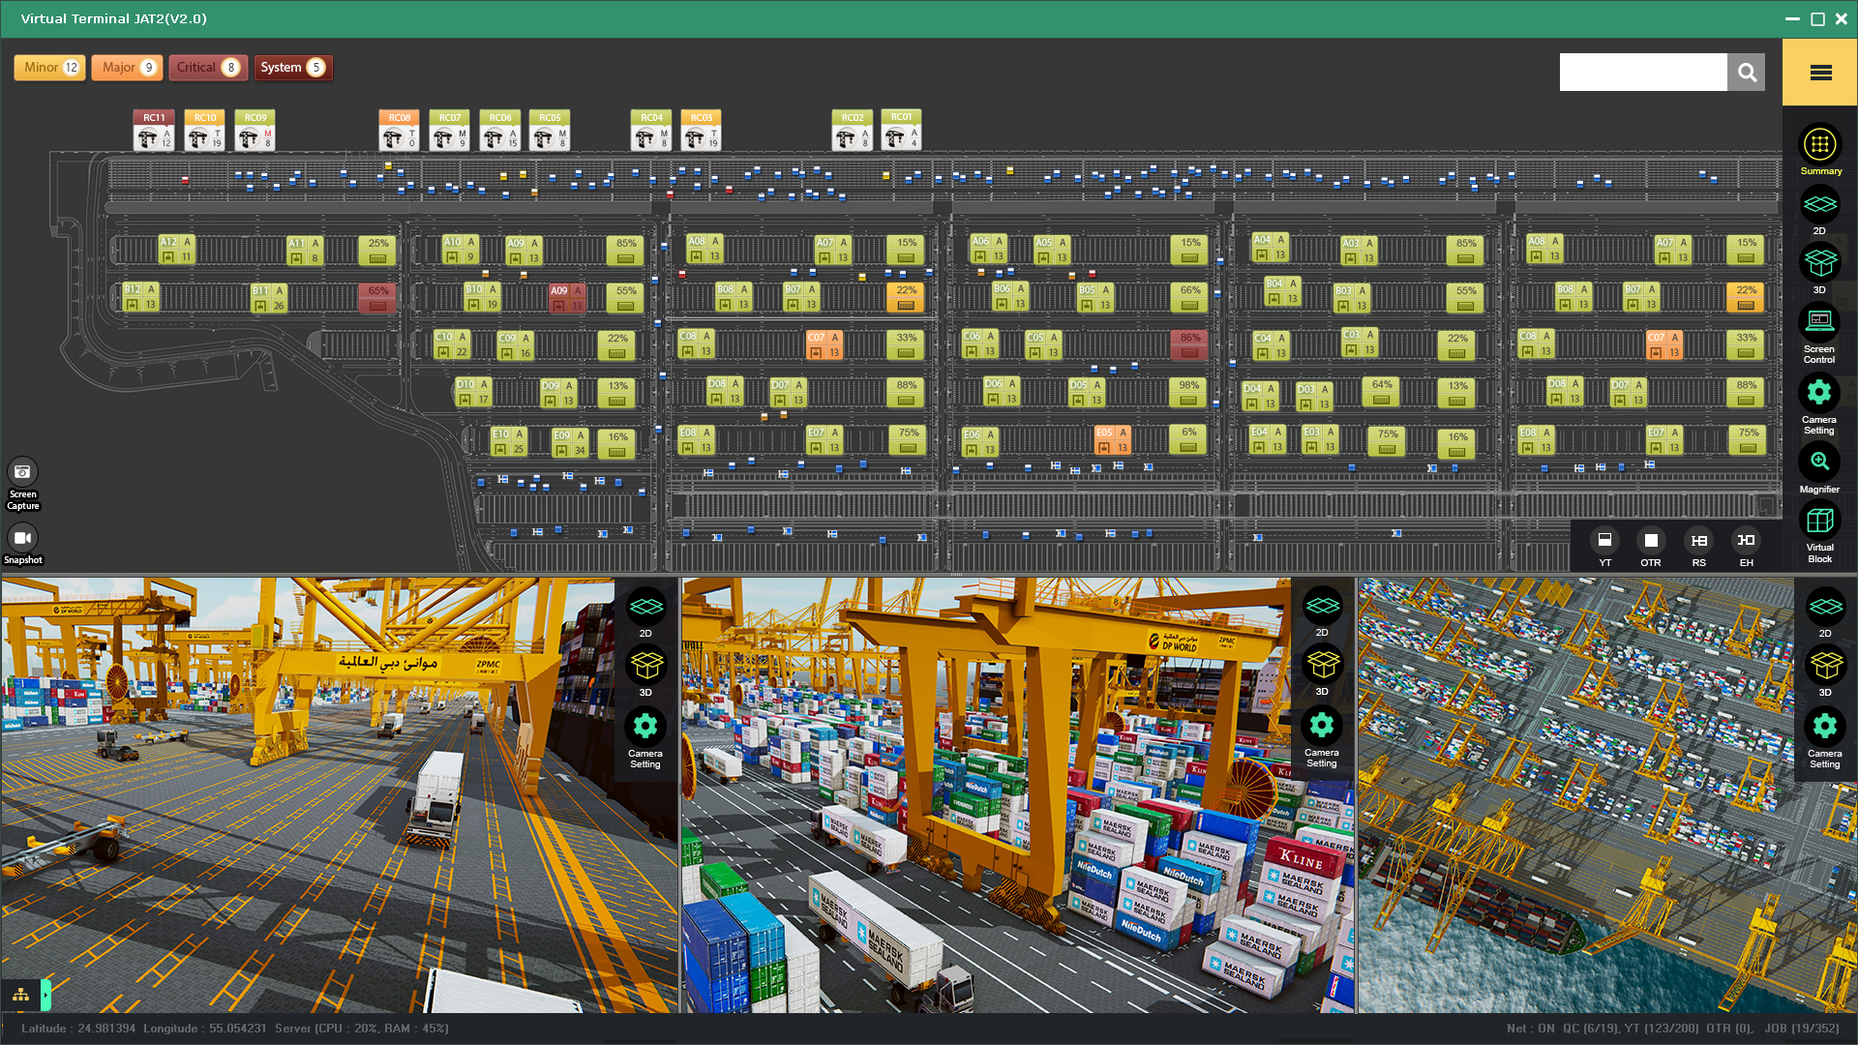Filter alarms by Critical severity
Image resolution: width=1858 pixels, height=1045 pixels.
pyautogui.click(x=207, y=68)
